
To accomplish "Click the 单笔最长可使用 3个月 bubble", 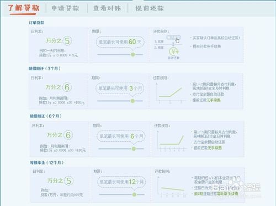I will pyautogui.click(x=120, y=89).
